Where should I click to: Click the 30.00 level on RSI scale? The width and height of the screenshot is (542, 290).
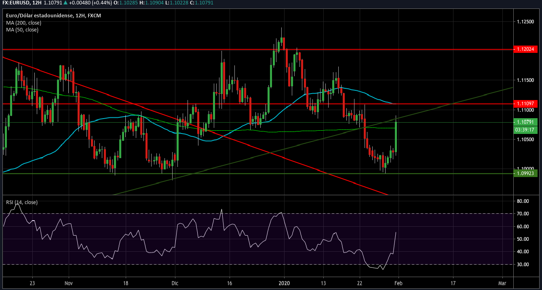point(523,265)
